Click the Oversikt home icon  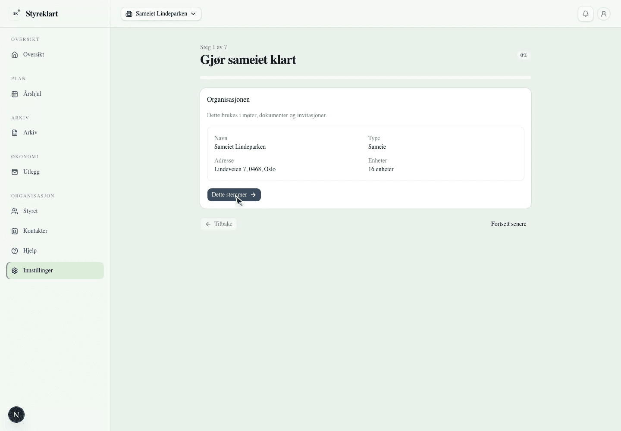point(15,55)
